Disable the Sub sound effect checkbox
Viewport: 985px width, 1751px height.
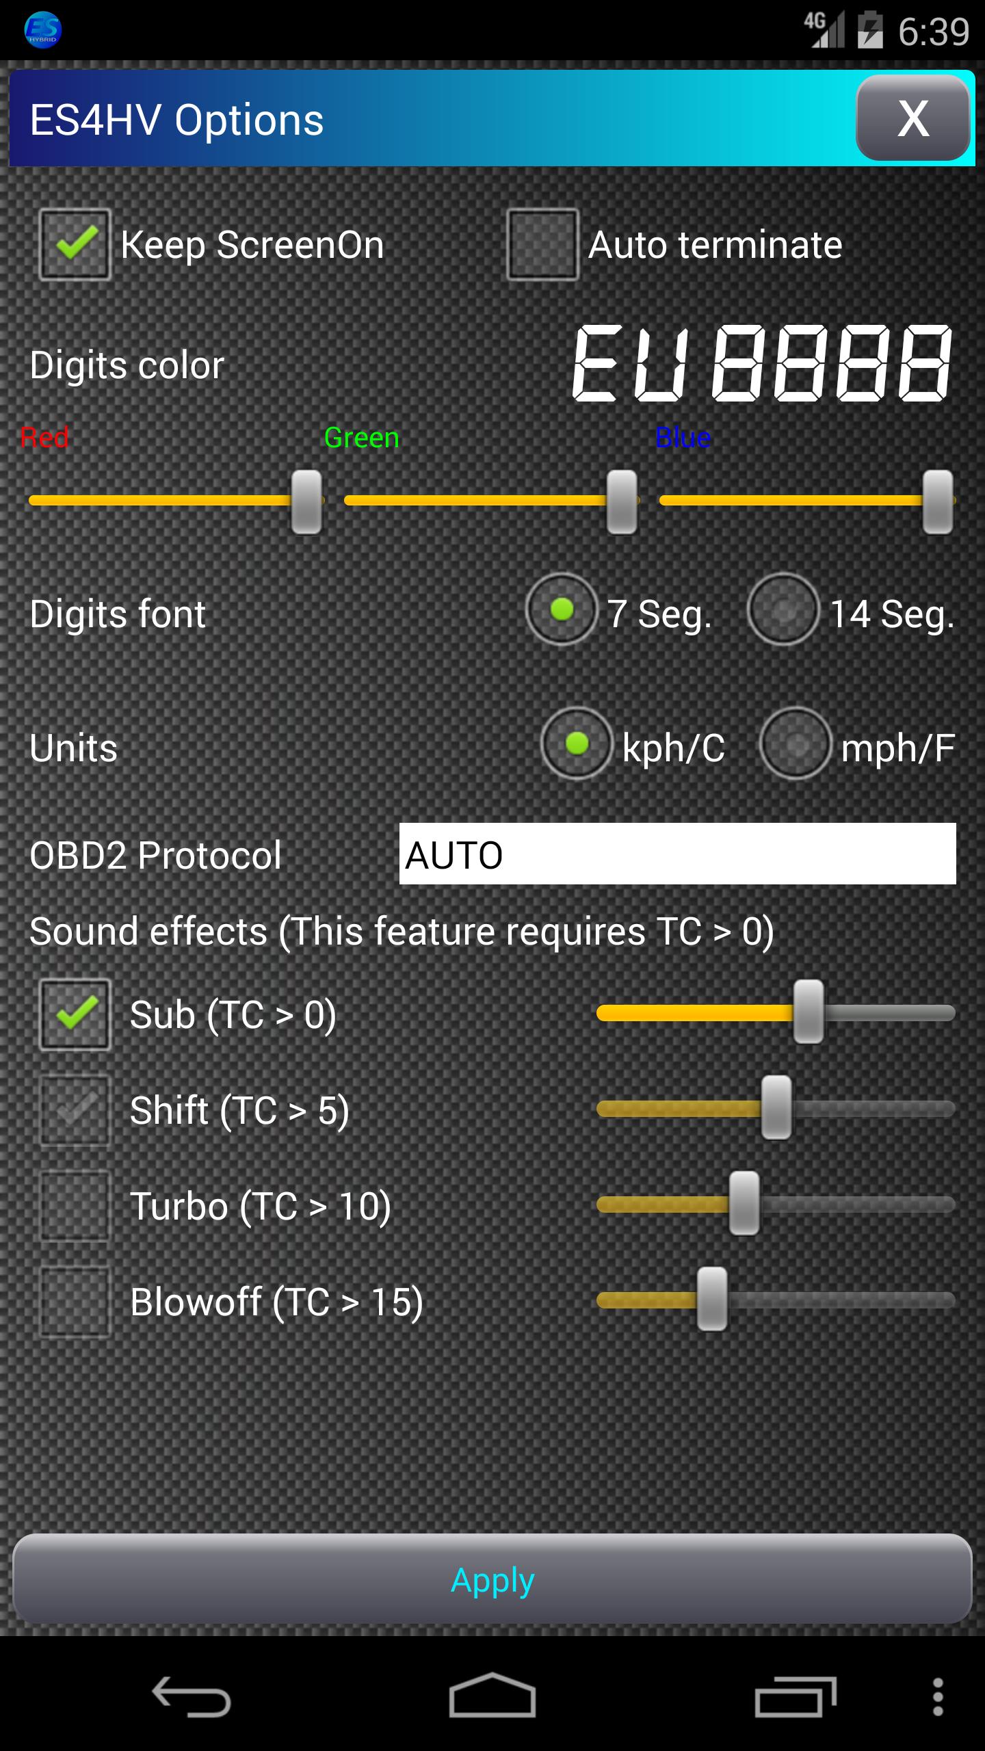pos(75,1014)
